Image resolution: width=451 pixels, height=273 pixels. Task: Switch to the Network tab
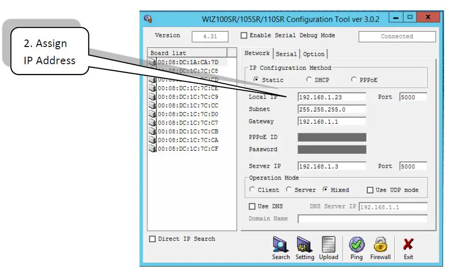pos(257,53)
